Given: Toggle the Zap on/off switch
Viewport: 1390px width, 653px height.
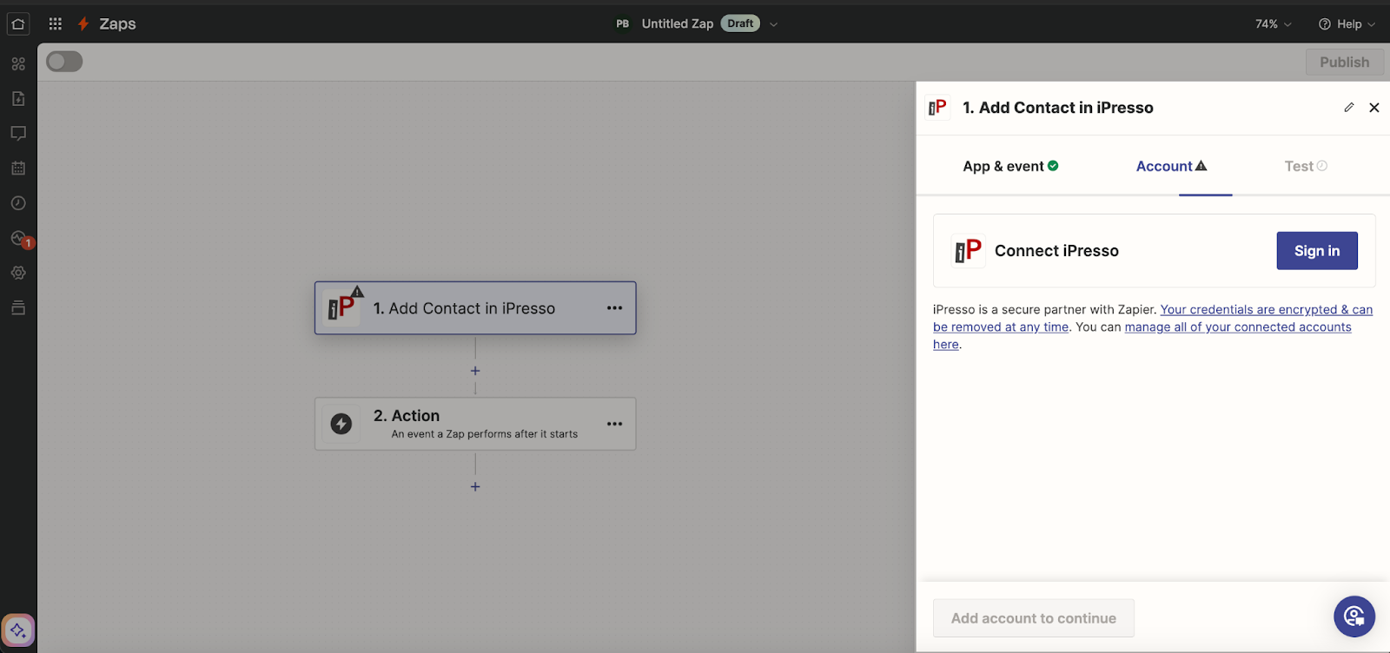Looking at the screenshot, I should [64, 62].
